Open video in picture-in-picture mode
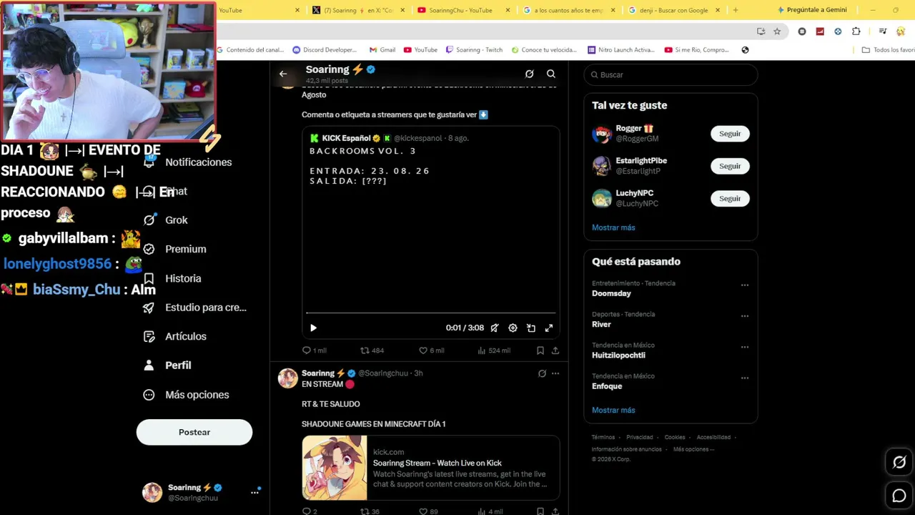915x515 pixels. point(531,328)
